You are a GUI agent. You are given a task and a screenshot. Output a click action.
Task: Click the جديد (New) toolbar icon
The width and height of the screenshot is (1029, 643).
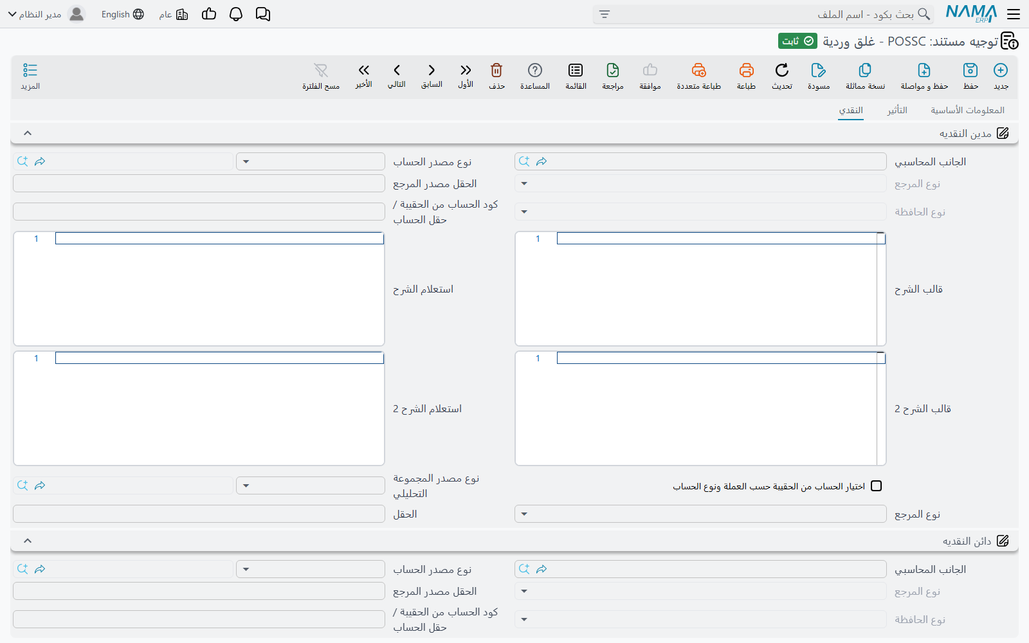click(1001, 70)
